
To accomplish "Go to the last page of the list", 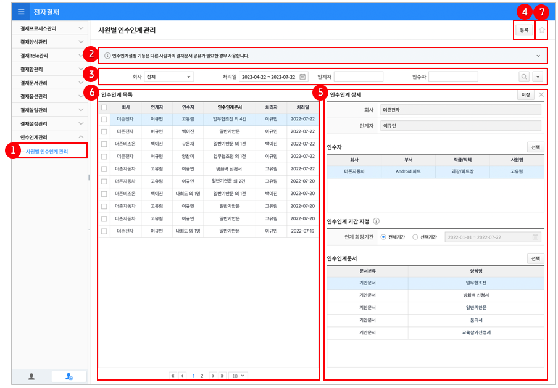I will [222, 376].
